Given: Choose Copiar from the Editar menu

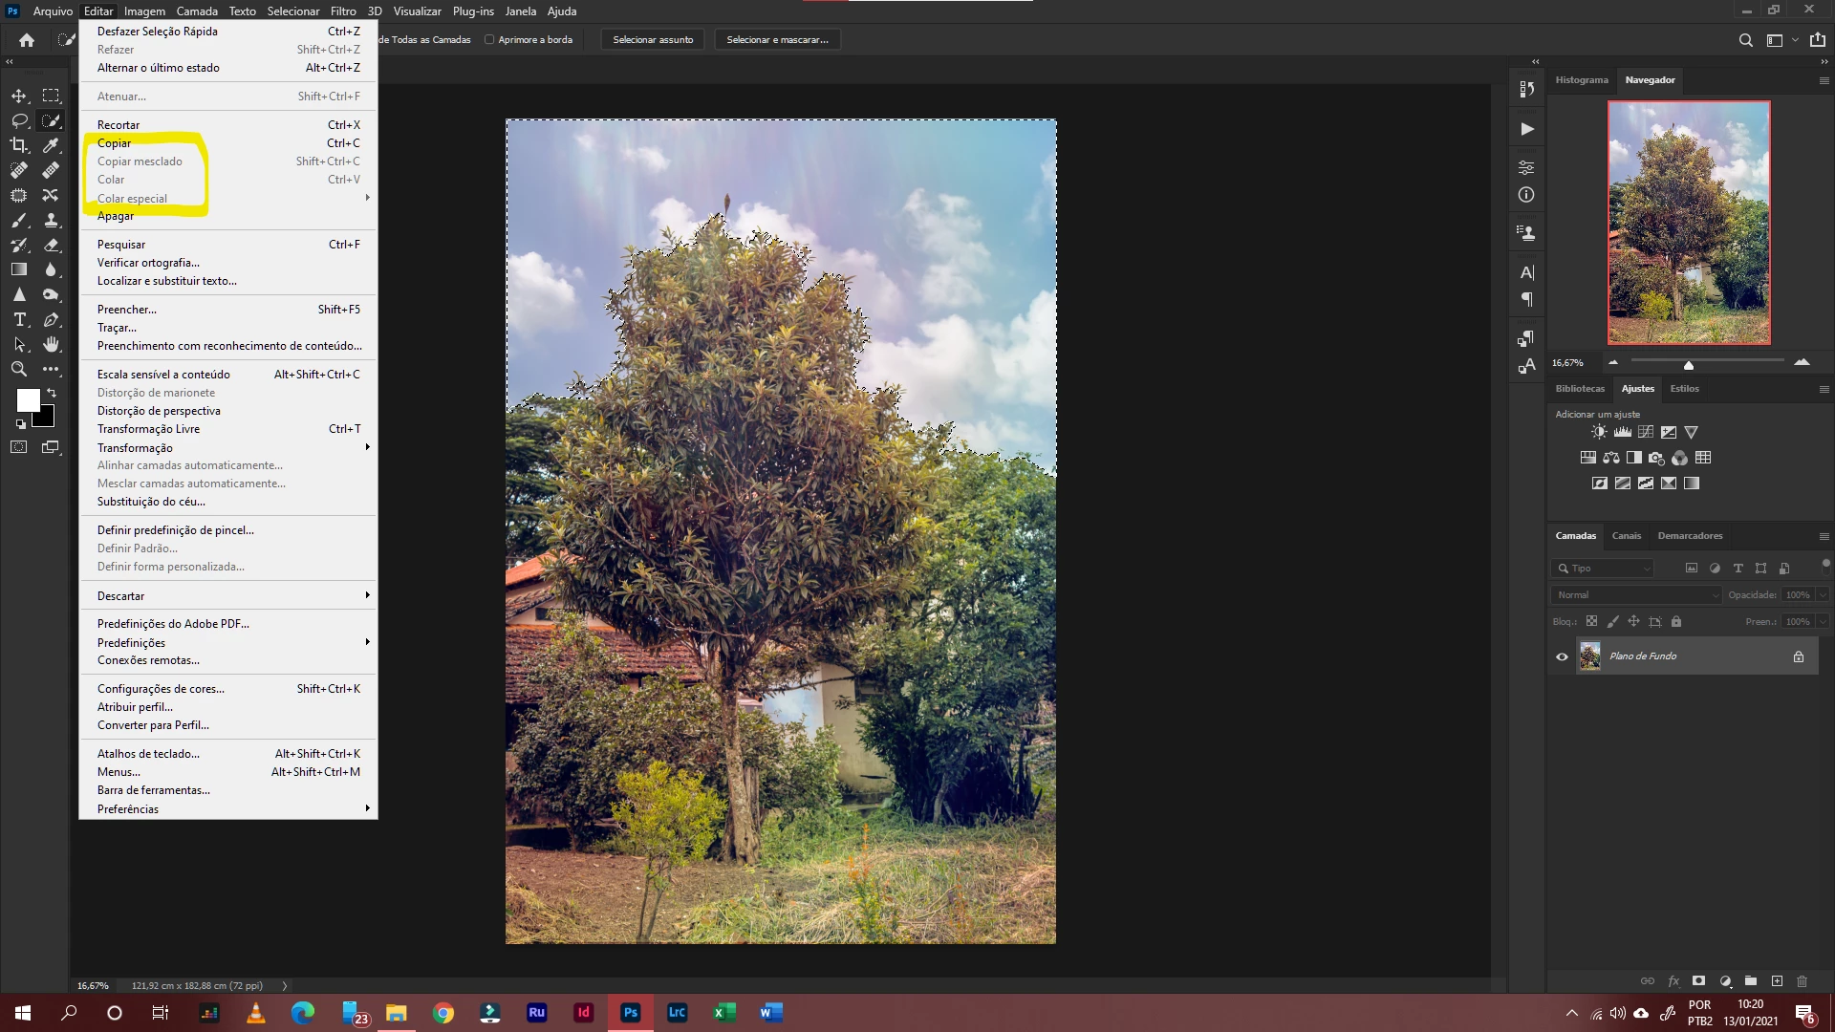Looking at the screenshot, I should pos(115,143).
